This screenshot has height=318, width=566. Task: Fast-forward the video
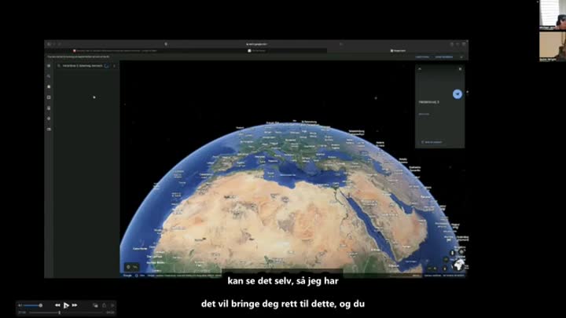pyautogui.click(x=75, y=305)
